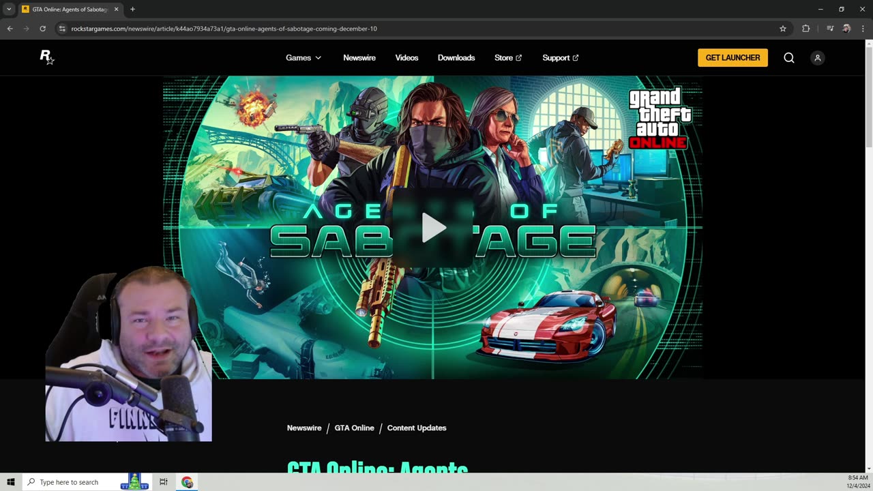This screenshot has width=873, height=491.
Task: Bookmark this page with the star icon
Action: pyautogui.click(x=783, y=29)
